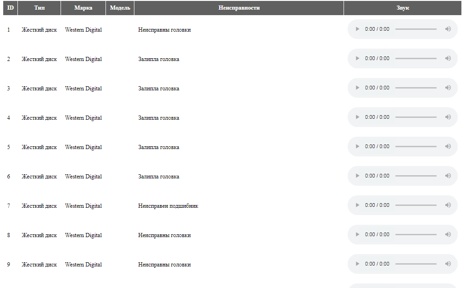The image size is (466, 288).
Task: Select 'Залипла головка' text in row 2
Action: coord(159,59)
